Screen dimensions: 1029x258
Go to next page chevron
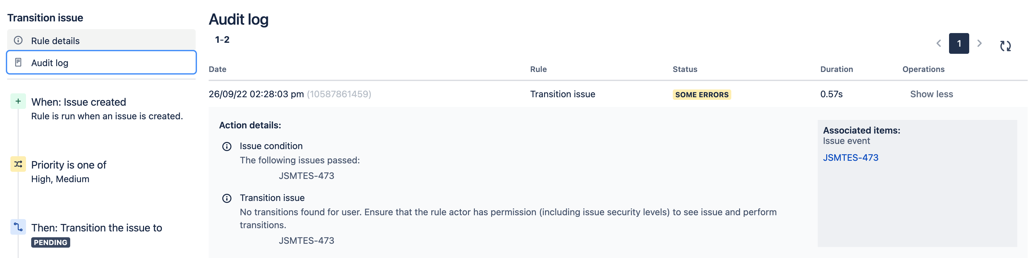coord(979,43)
